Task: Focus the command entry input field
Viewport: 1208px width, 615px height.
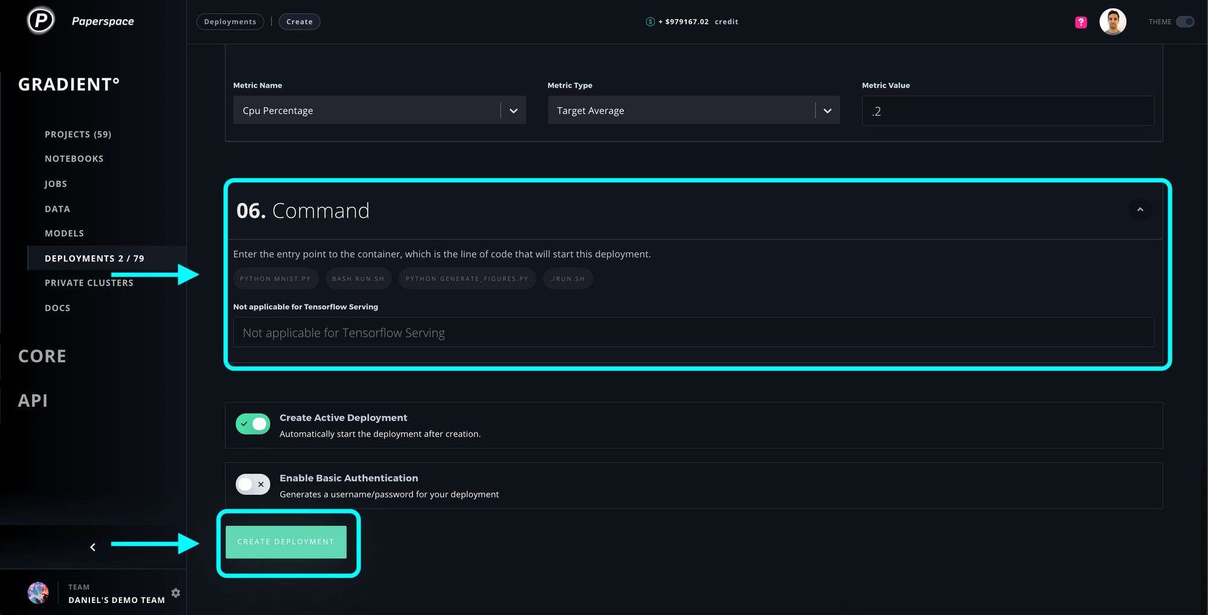Action: (693, 333)
